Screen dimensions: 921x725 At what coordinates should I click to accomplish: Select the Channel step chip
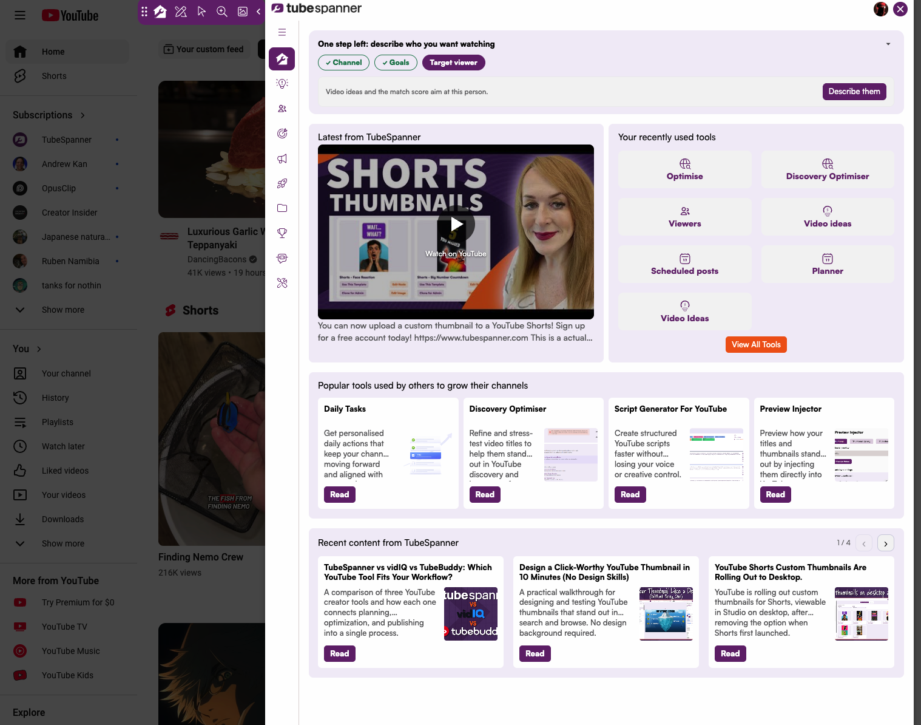(343, 63)
